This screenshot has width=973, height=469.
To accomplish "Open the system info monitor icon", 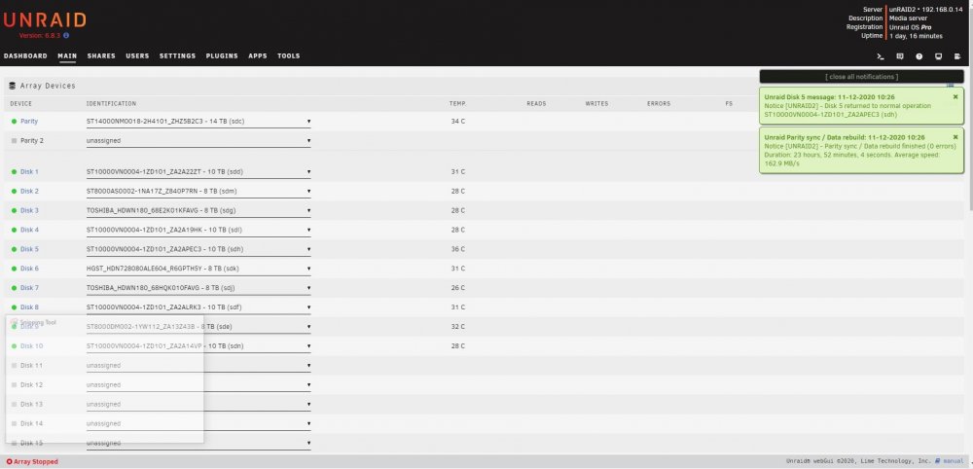I will 938,56.
